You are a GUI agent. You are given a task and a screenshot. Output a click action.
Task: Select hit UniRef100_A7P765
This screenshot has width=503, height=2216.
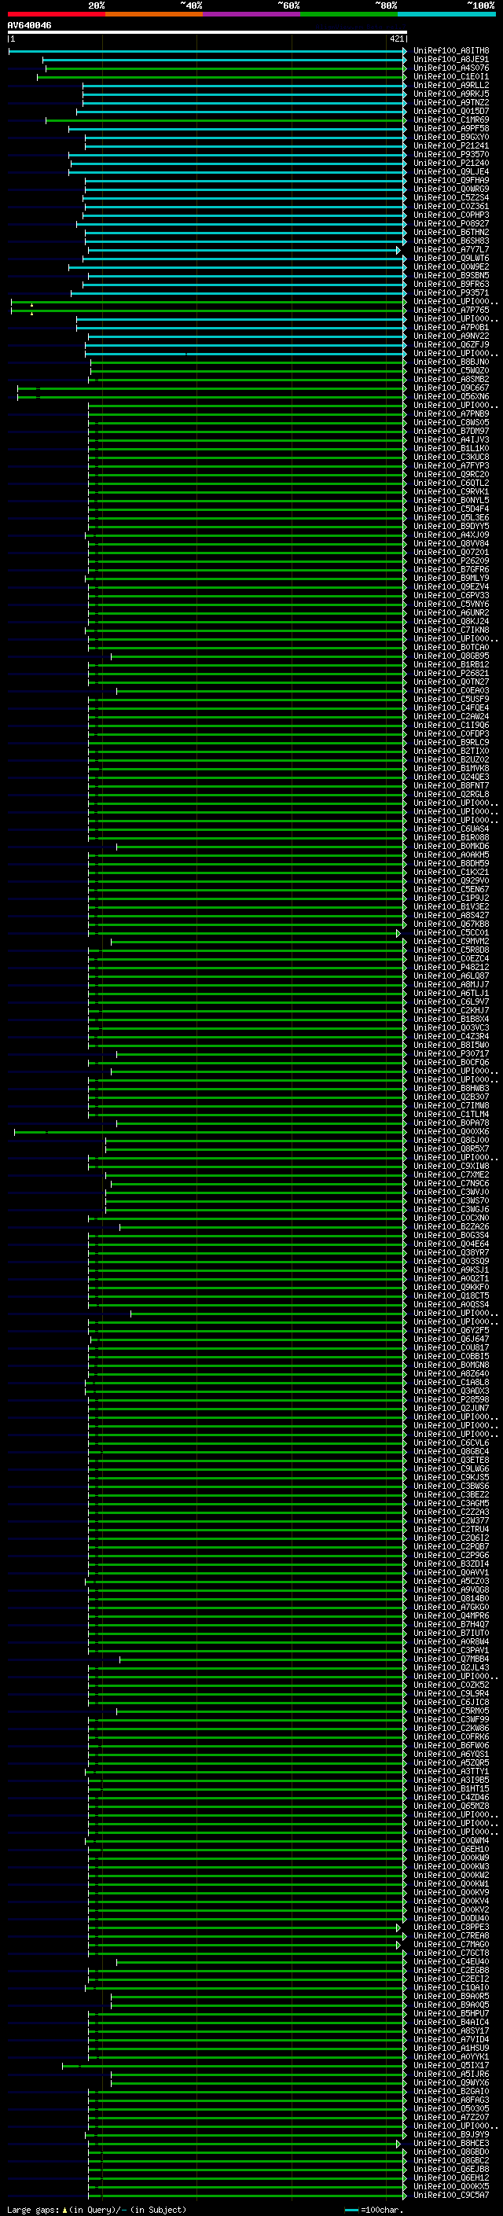point(451,310)
